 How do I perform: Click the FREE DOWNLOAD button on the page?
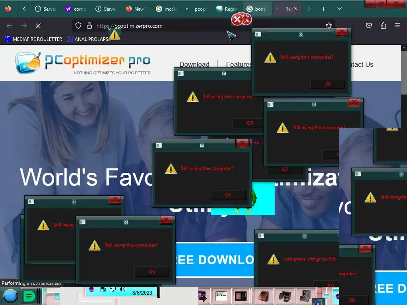tap(215, 260)
